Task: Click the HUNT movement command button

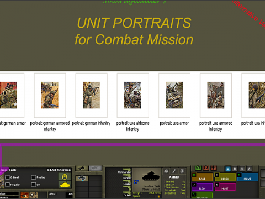Action: pyautogui.click(x=225, y=187)
